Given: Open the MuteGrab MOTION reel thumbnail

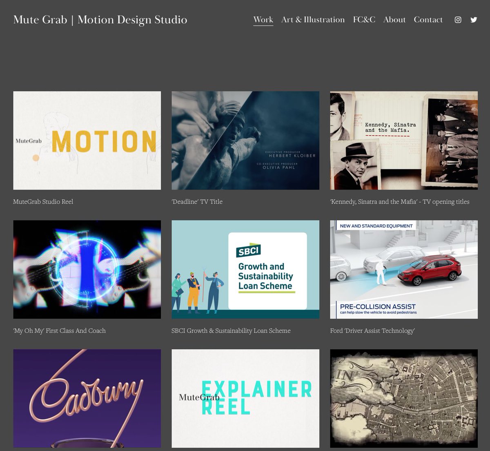Looking at the screenshot, I should [x=87, y=141].
